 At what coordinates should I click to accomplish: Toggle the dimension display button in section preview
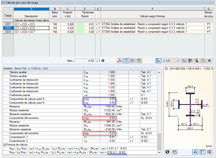(x=196, y=152)
